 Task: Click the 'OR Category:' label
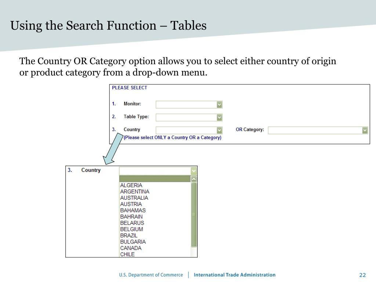(x=250, y=130)
